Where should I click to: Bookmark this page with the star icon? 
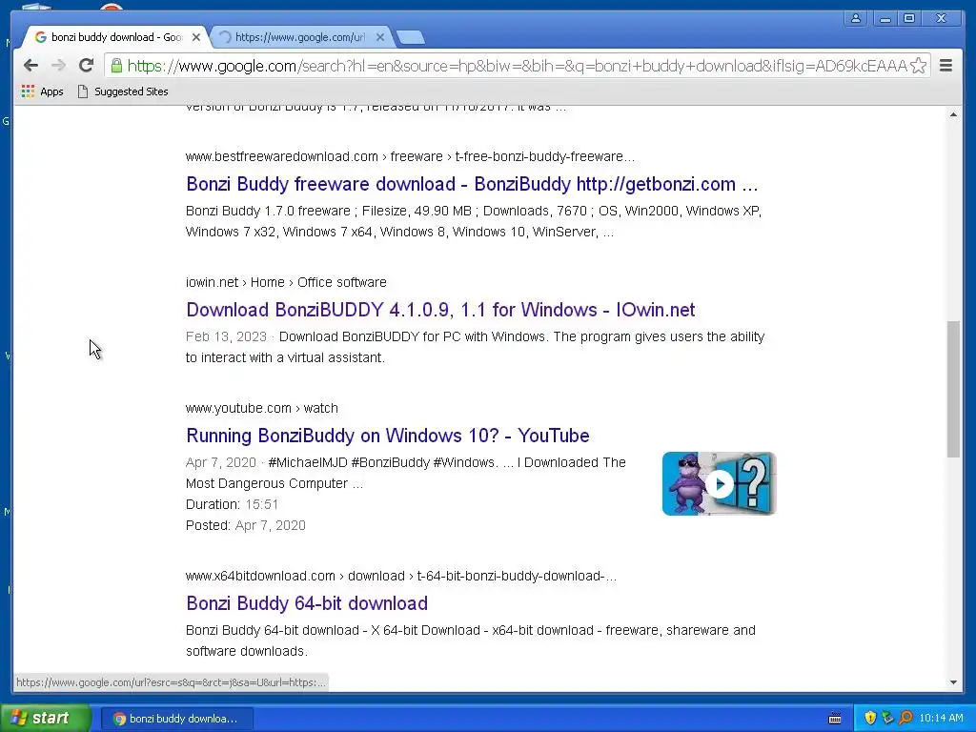pos(918,66)
